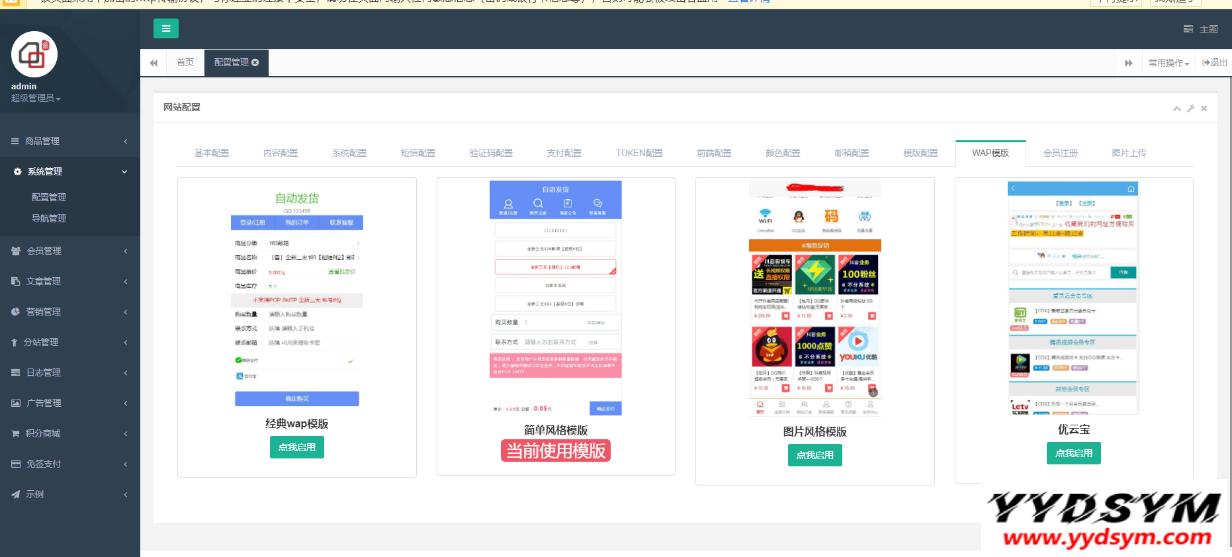Expand the 示例 menu chevron
Screen dimensions: 1232x557
pyautogui.click(x=126, y=494)
